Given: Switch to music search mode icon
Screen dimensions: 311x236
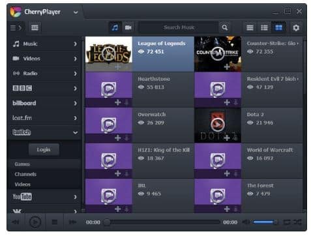Looking at the screenshot, I should [x=115, y=27].
